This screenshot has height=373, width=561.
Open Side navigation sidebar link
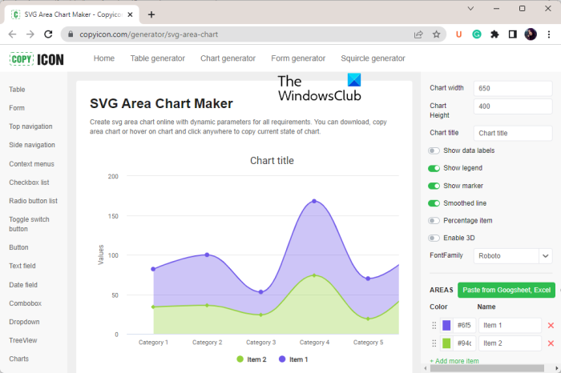coord(32,145)
